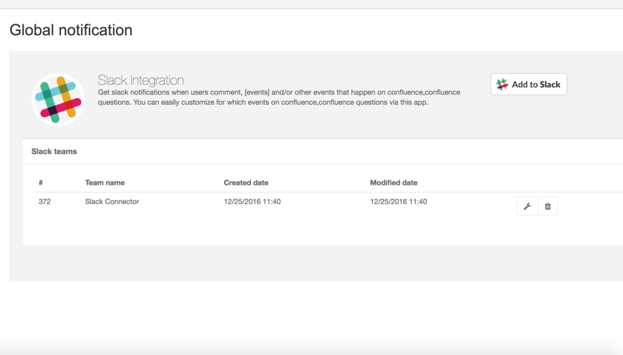Screen dimensions: 623x355
Task: Click the Slack teams section header
Action: click(x=54, y=152)
